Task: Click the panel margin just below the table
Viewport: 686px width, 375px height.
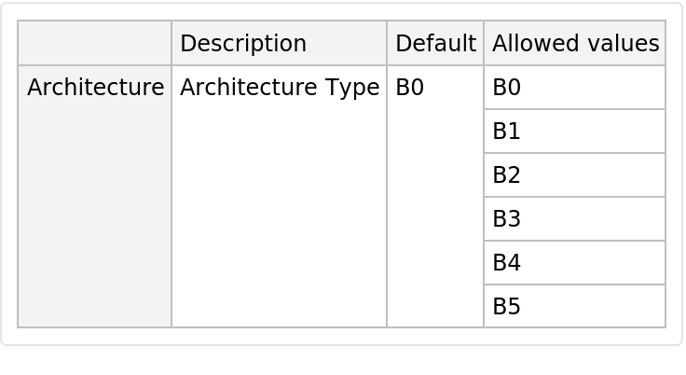Action: 341,336
